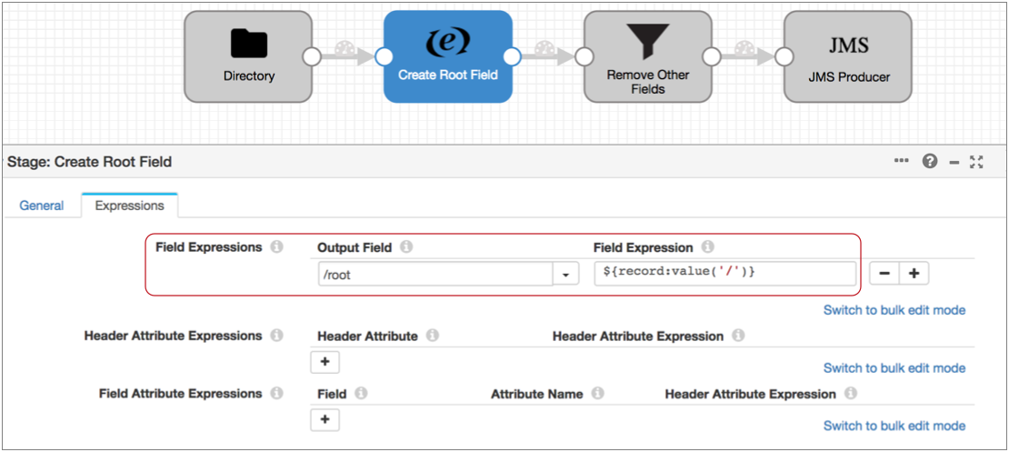
Task: Open the stage help question-mark icon
Action: tap(929, 162)
